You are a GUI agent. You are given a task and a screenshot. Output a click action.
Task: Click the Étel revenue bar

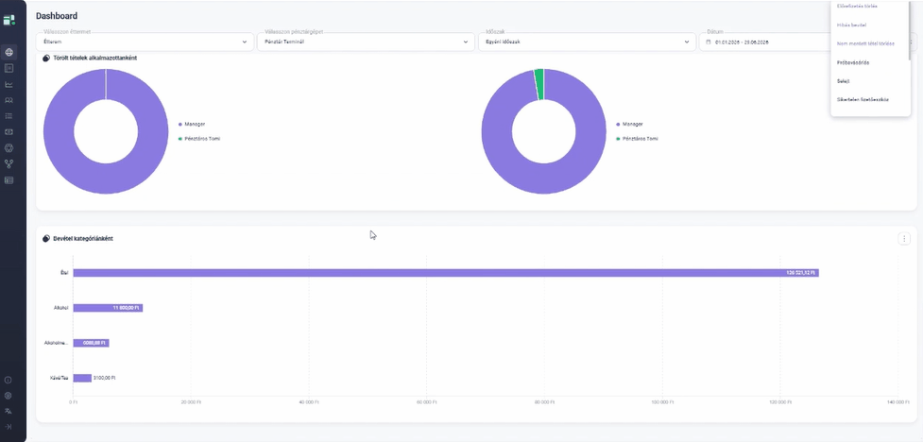tap(446, 273)
